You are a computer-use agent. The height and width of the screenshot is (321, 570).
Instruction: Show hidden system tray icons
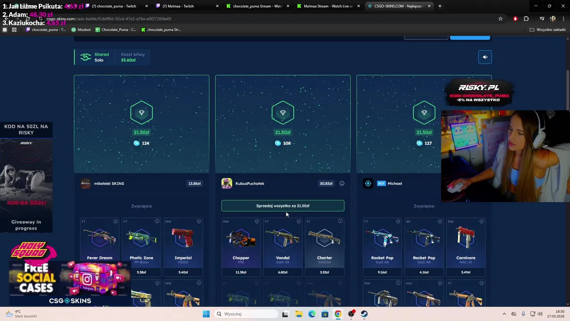click(504, 314)
